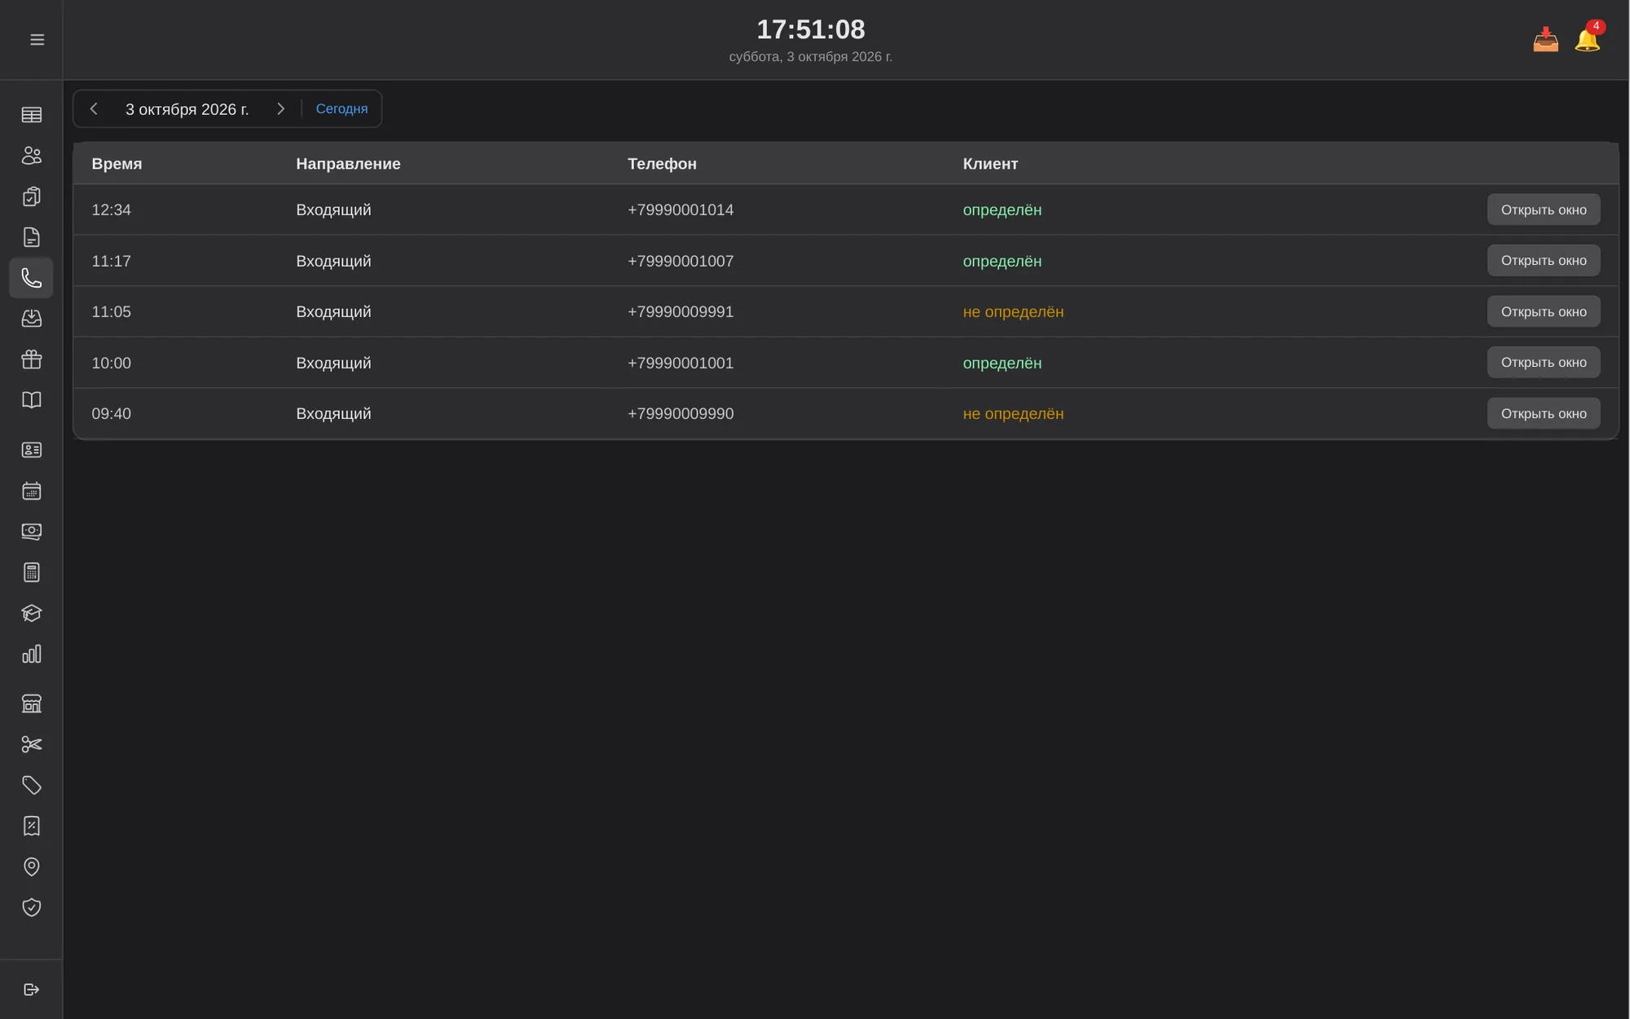This screenshot has width=1630, height=1019.
Task: Open the table/list sidebar icon
Action: (x=31, y=115)
